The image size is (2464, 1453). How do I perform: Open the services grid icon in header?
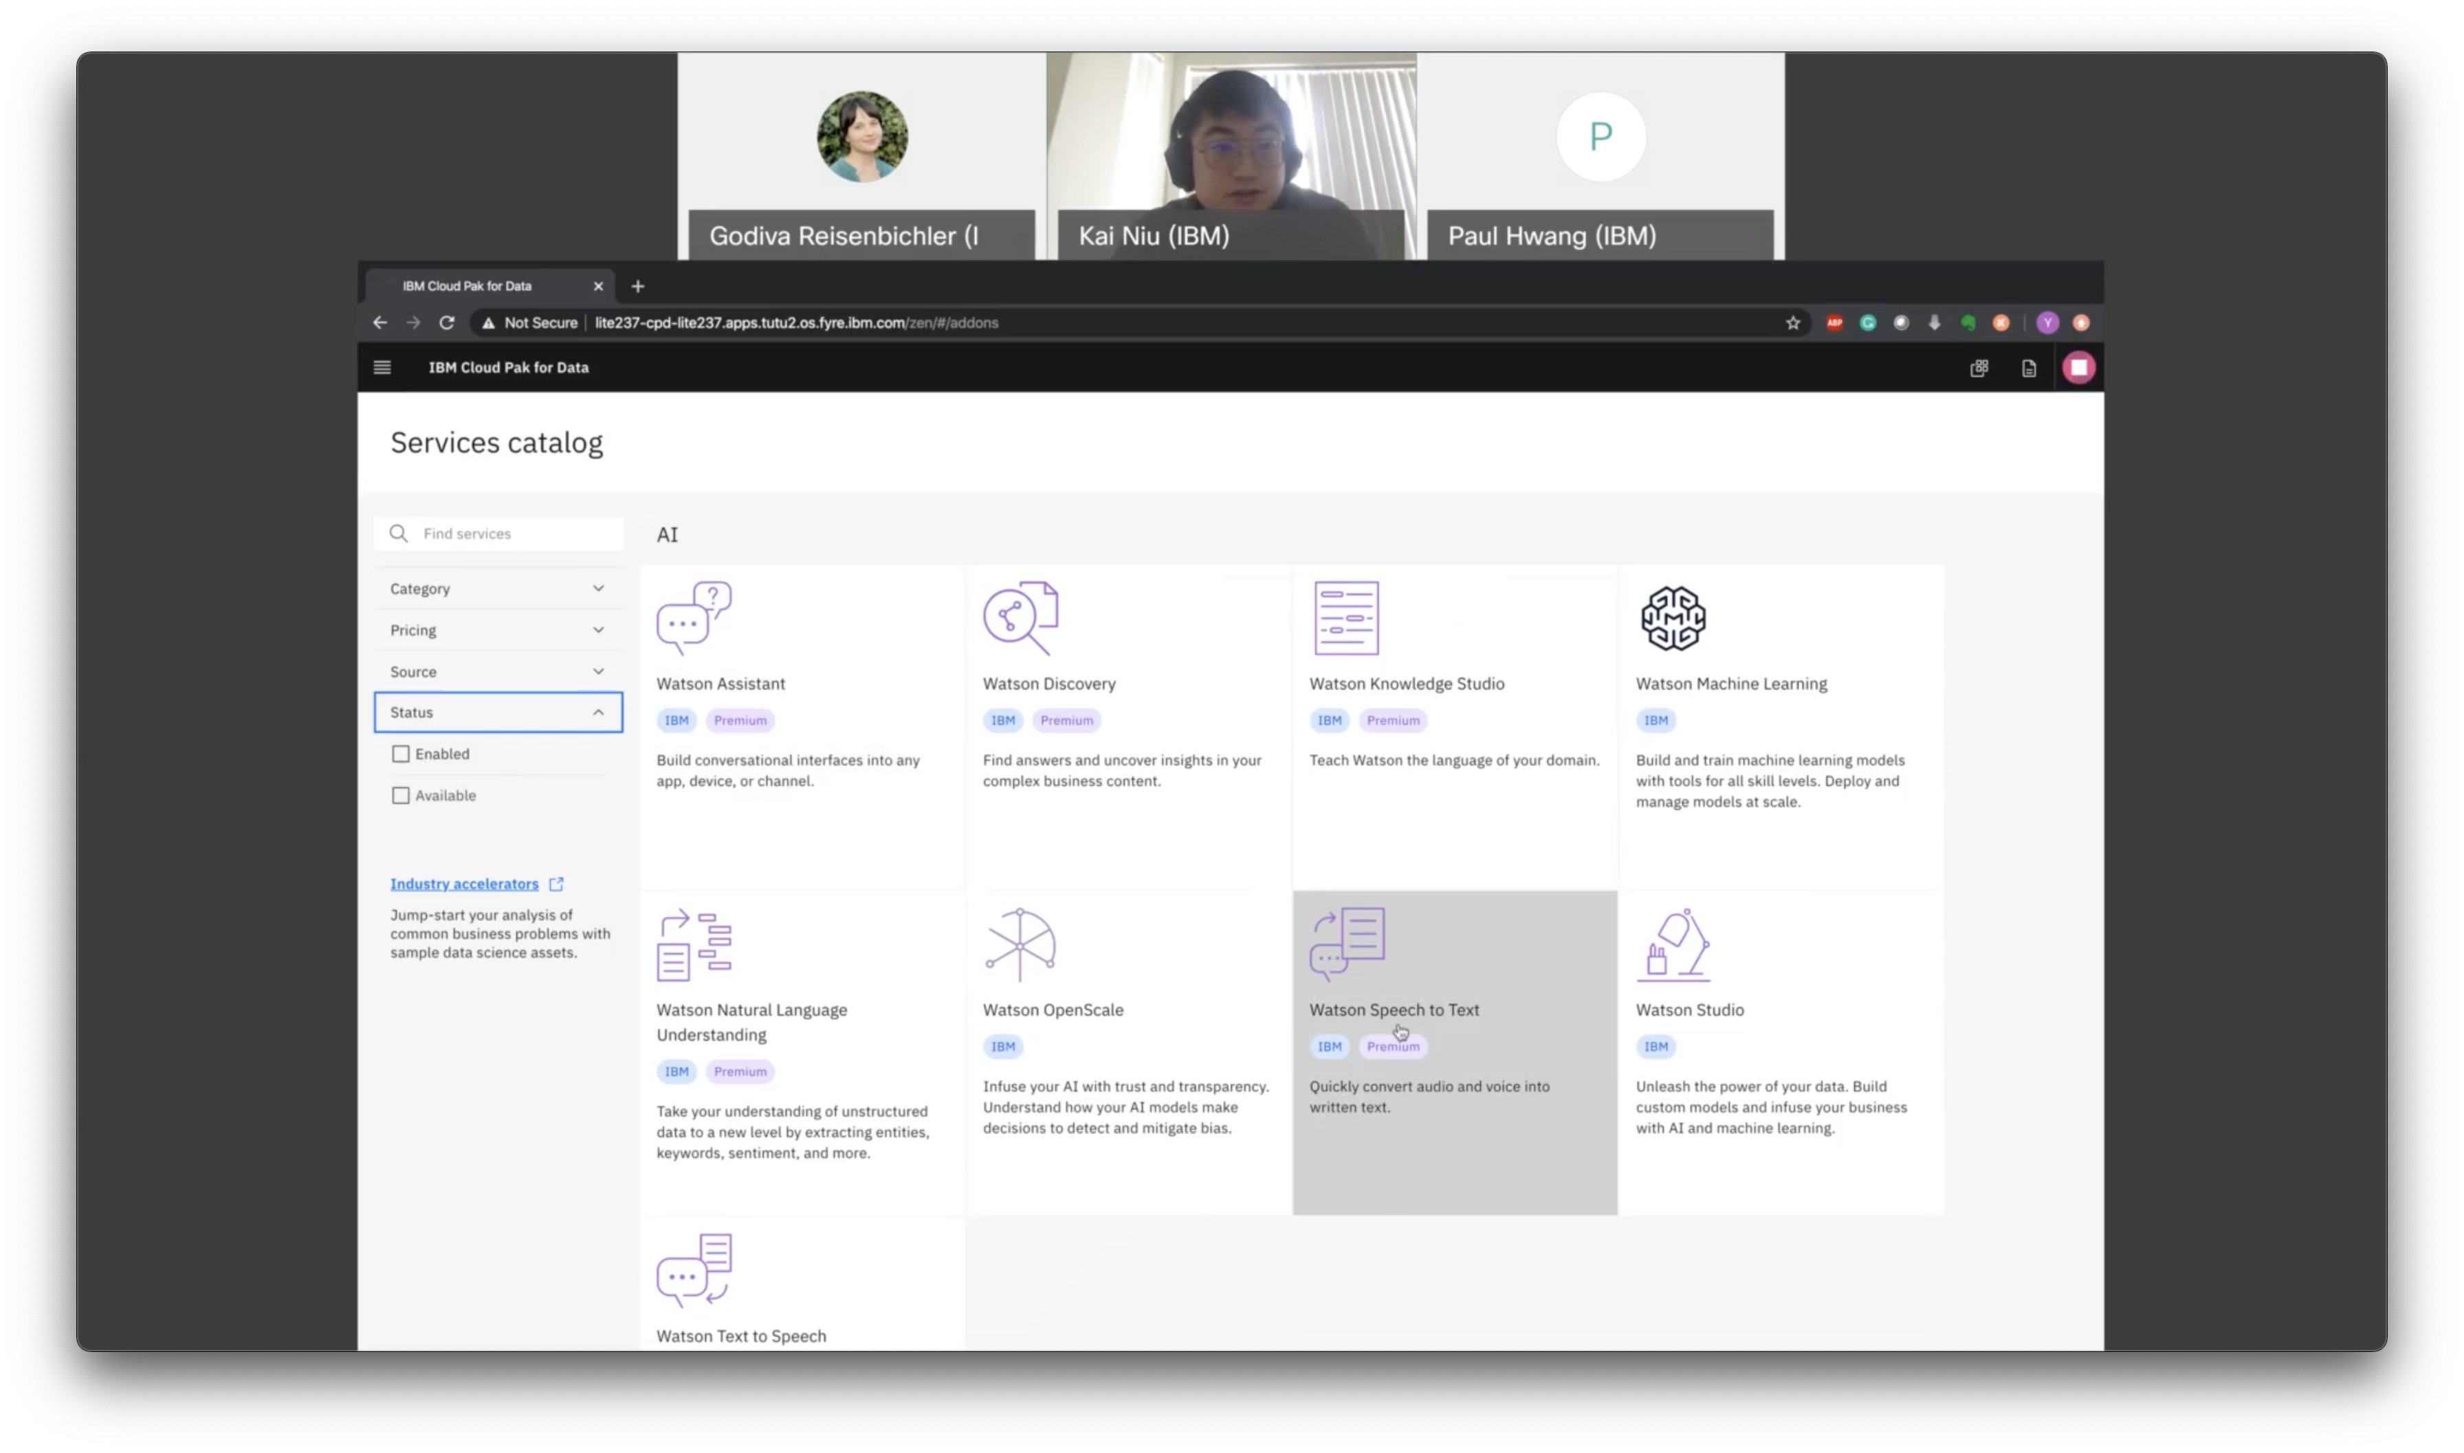coord(1978,368)
